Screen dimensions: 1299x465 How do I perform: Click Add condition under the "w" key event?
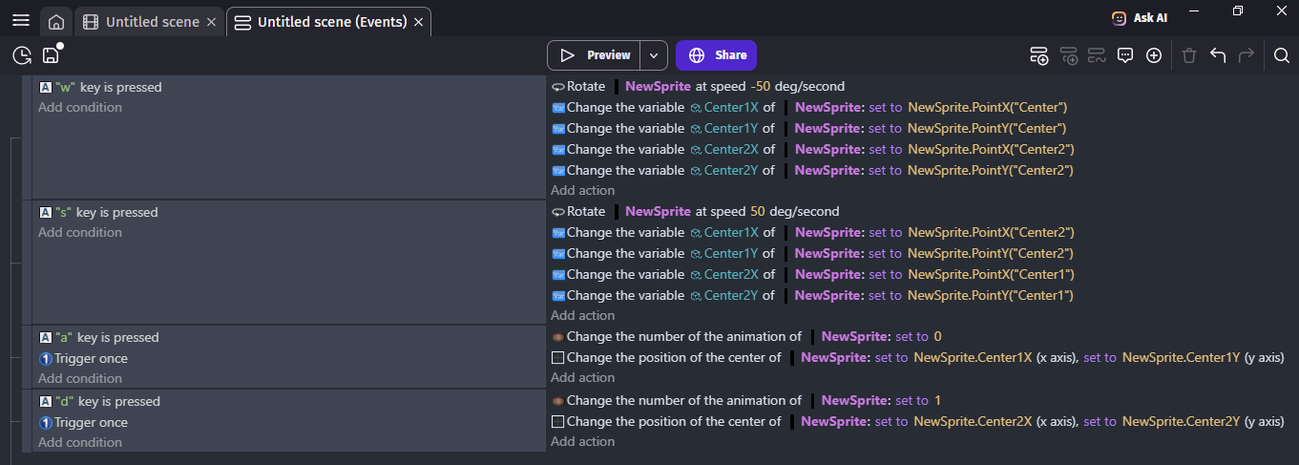[80, 108]
